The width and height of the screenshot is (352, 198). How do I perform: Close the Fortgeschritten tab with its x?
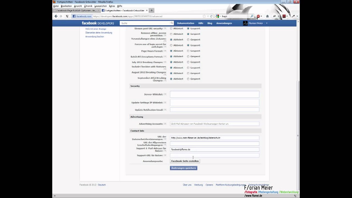point(147,10)
